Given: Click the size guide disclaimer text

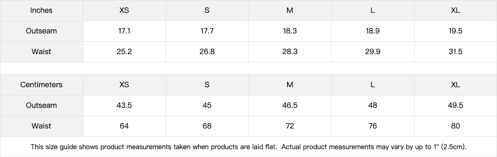Looking at the screenshot, I should click(x=248, y=147).
